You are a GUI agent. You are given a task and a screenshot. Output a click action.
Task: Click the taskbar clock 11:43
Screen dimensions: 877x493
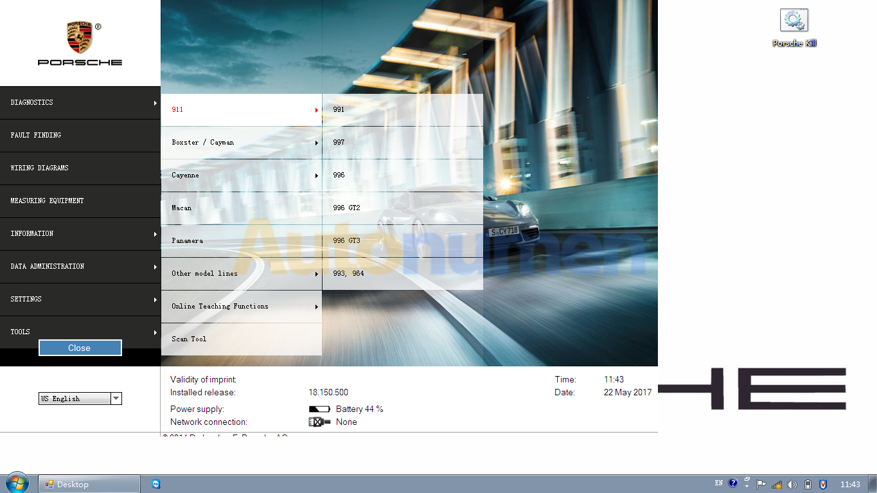pyautogui.click(x=850, y=484)
